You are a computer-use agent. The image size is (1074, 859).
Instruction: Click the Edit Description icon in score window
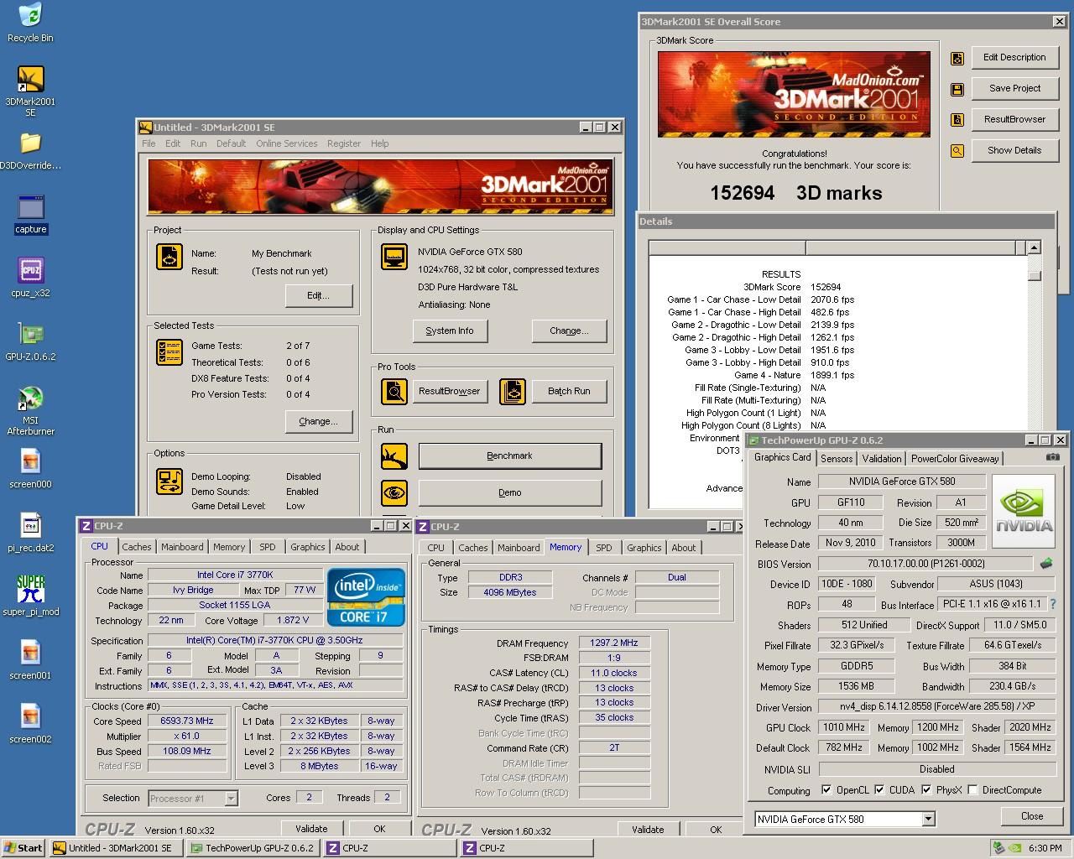tap(957, 58)
